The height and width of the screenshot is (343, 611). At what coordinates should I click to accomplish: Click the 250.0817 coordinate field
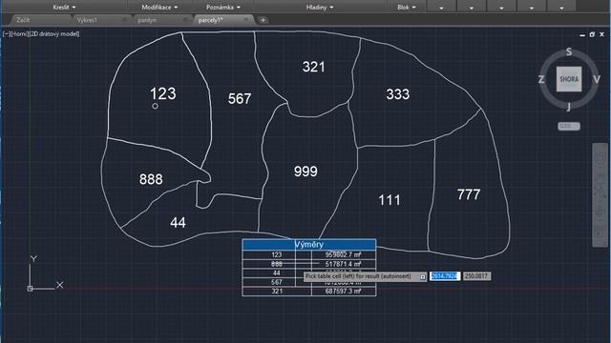[476, 276]
